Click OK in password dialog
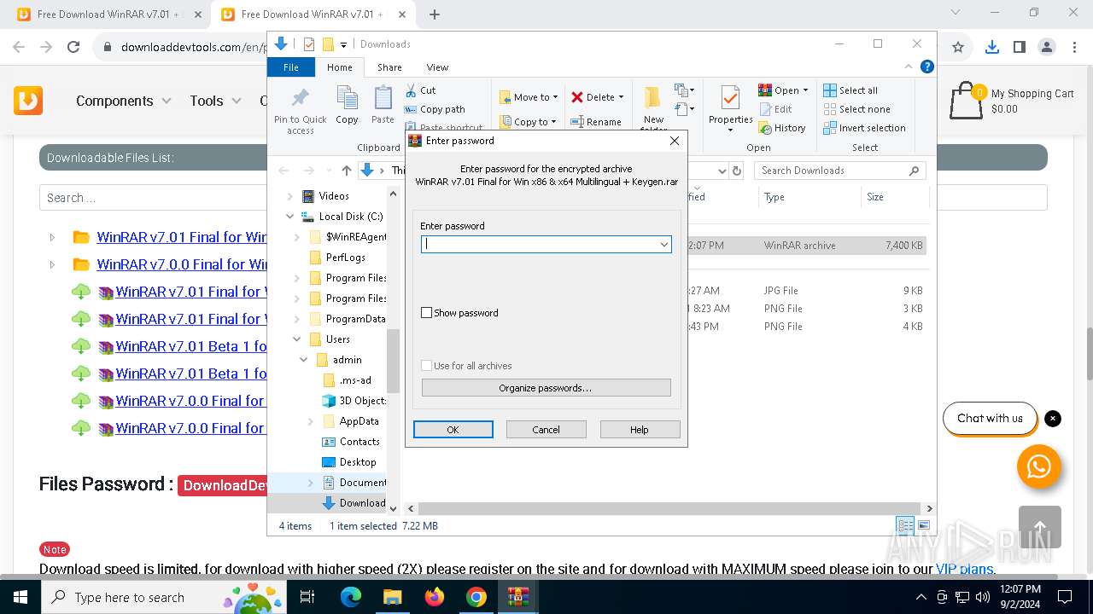The width and height of the screenshot is (1093, 614). (453, 430)
